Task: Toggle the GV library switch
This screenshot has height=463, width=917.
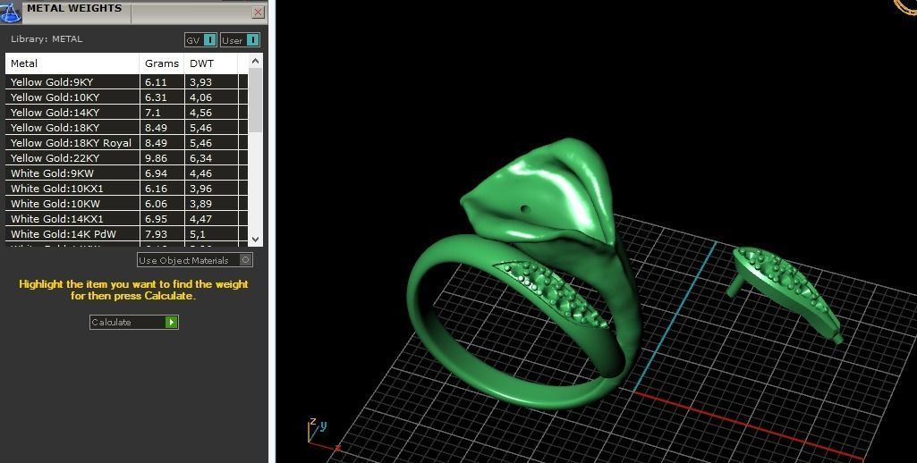Action: (200, 39)
